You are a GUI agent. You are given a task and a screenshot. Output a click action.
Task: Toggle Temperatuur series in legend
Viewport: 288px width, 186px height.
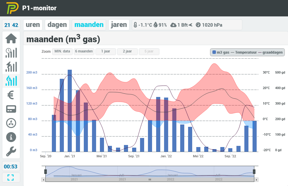click(244, 52)
